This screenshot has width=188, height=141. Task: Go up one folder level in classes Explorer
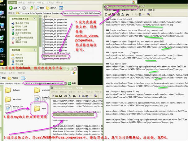point(32,8)
